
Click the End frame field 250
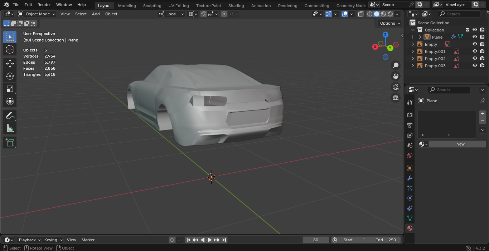(386, 240)
